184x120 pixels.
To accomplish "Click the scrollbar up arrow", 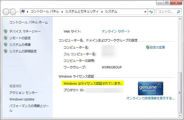I will [180, 19].
